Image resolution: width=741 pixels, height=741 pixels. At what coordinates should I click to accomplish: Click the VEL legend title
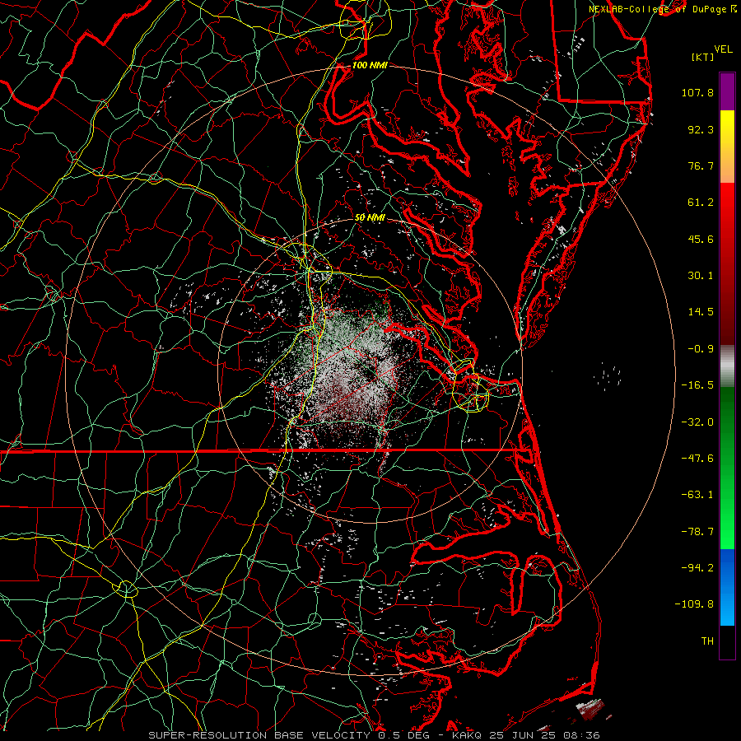tap(723, 49)
